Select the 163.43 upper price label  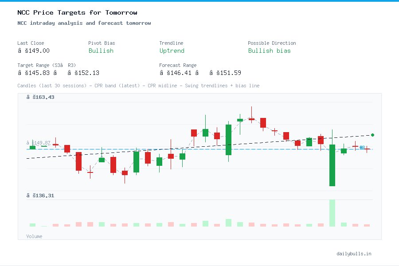tap(40, 97)
